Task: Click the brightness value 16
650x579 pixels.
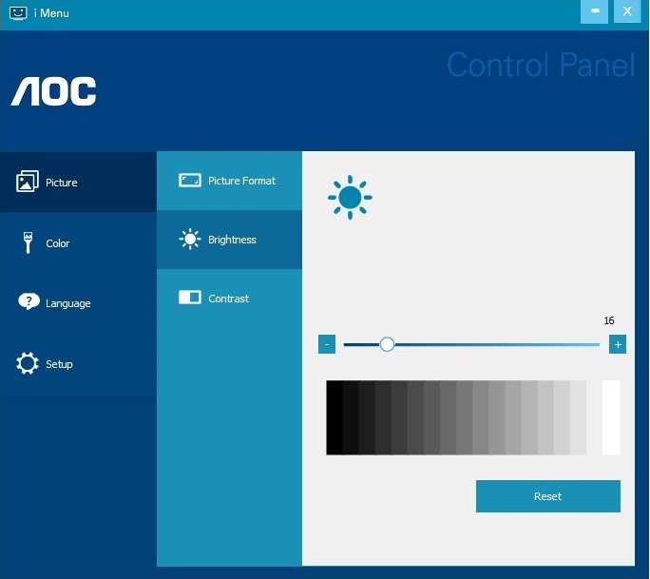Action: 609,320
